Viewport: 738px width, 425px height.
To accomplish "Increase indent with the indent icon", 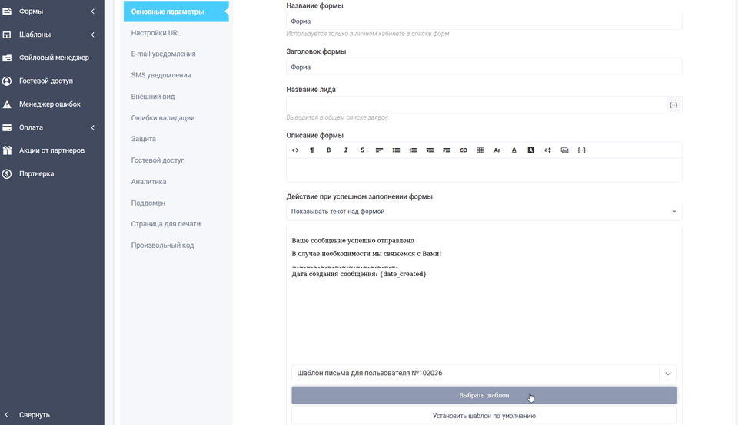I will (x=446, y=150).
